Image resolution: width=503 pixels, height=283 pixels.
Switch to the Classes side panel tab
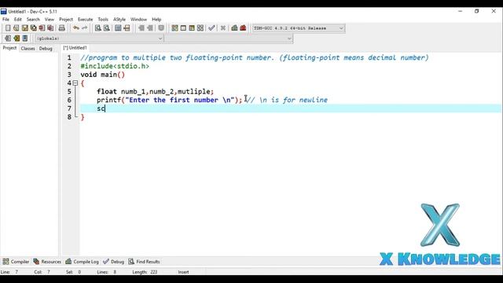(28, 49)
